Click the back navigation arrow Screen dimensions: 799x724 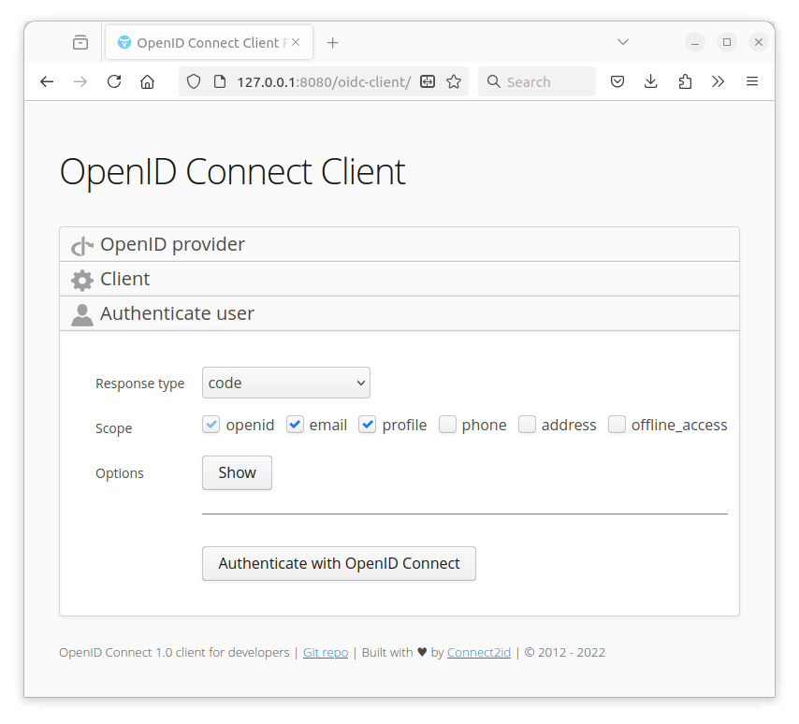(47, 81)
